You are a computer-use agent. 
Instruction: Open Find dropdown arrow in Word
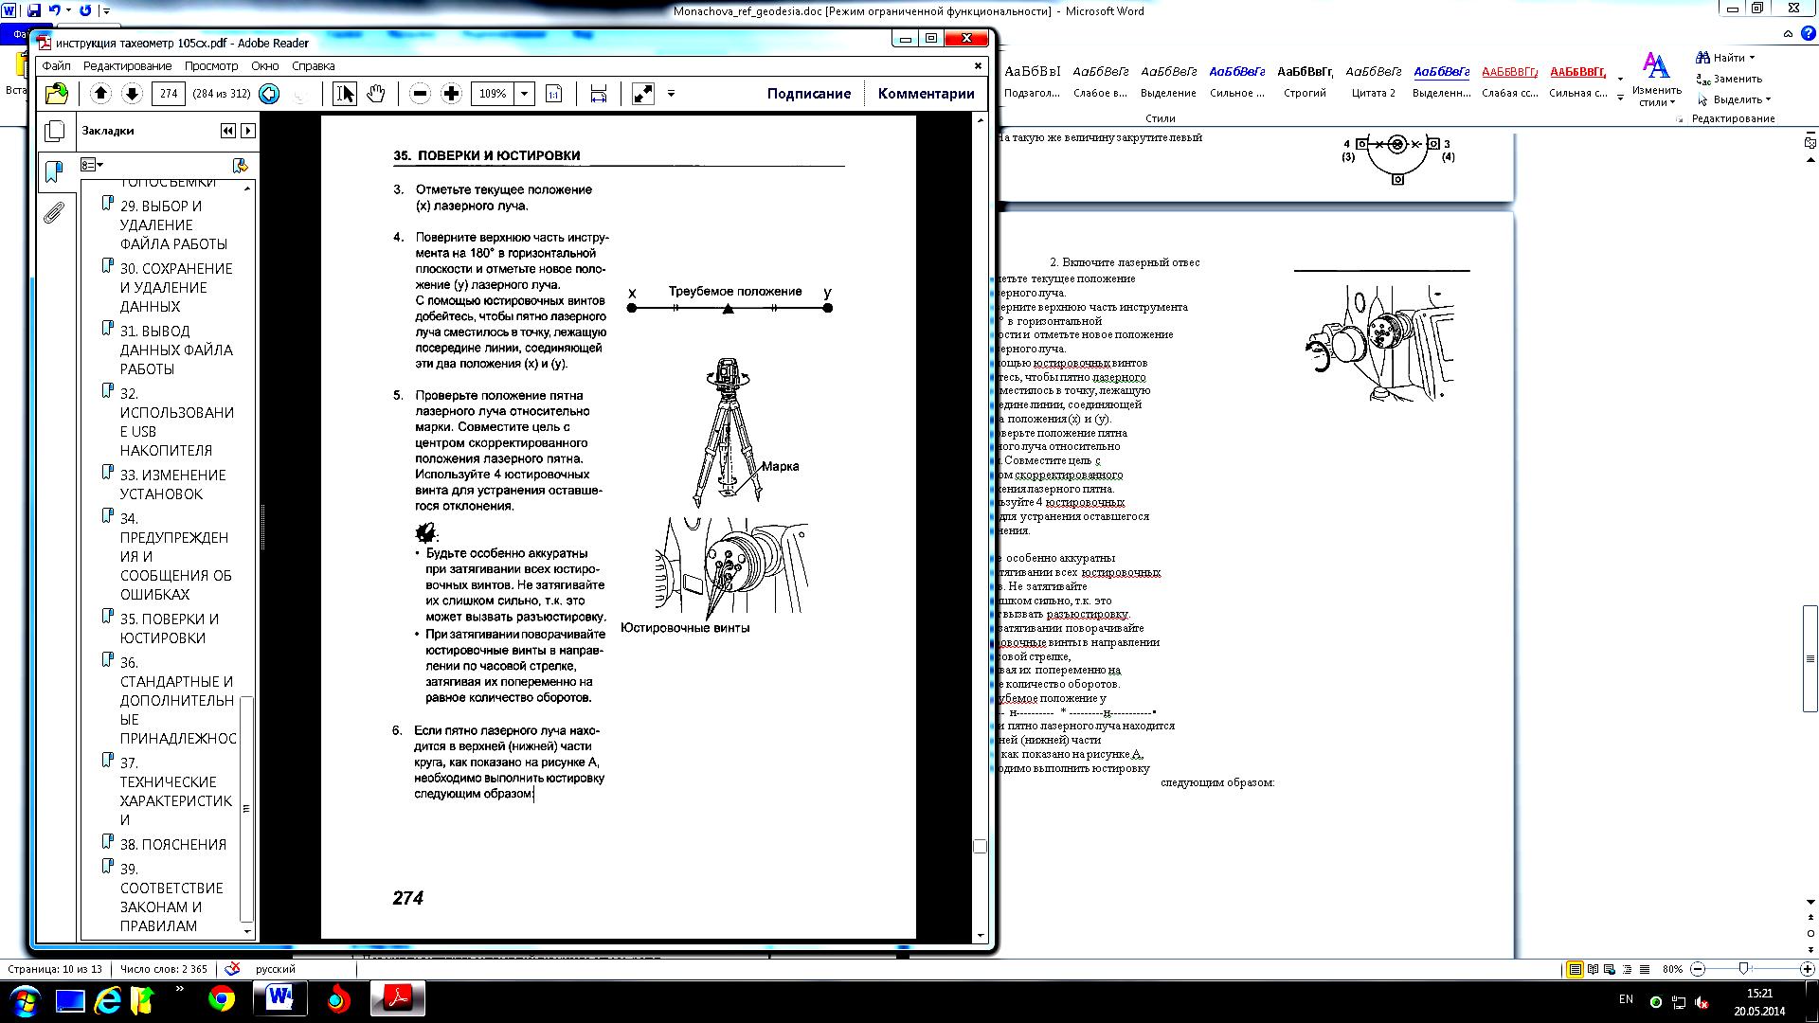(x=1751, y=58)
